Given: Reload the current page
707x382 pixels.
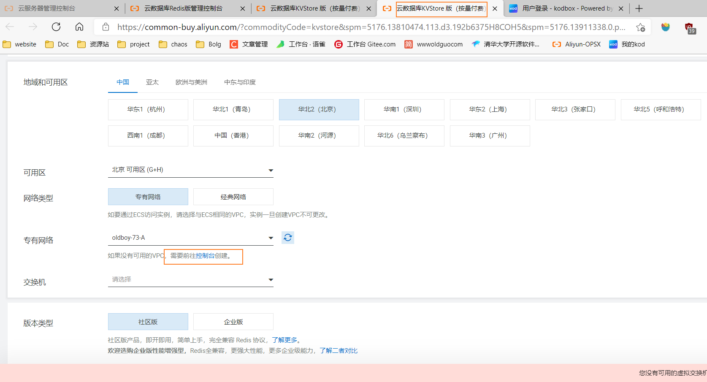Looking at the screenshot, I should coord(56,27).
